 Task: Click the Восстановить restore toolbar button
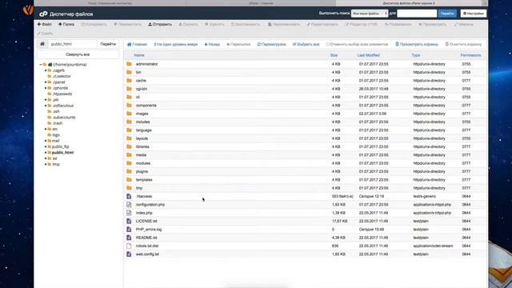(246, 24)
